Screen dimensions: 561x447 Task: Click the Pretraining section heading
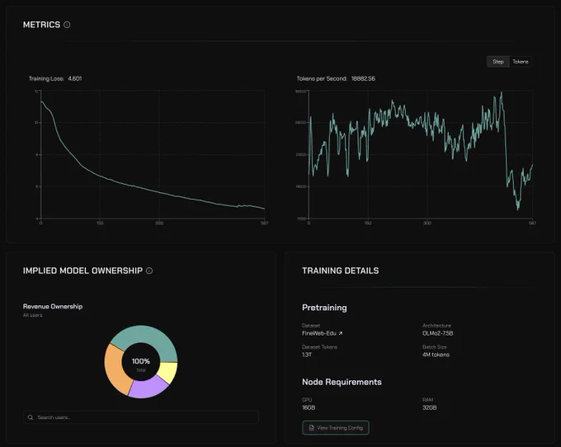click(324, 308)
